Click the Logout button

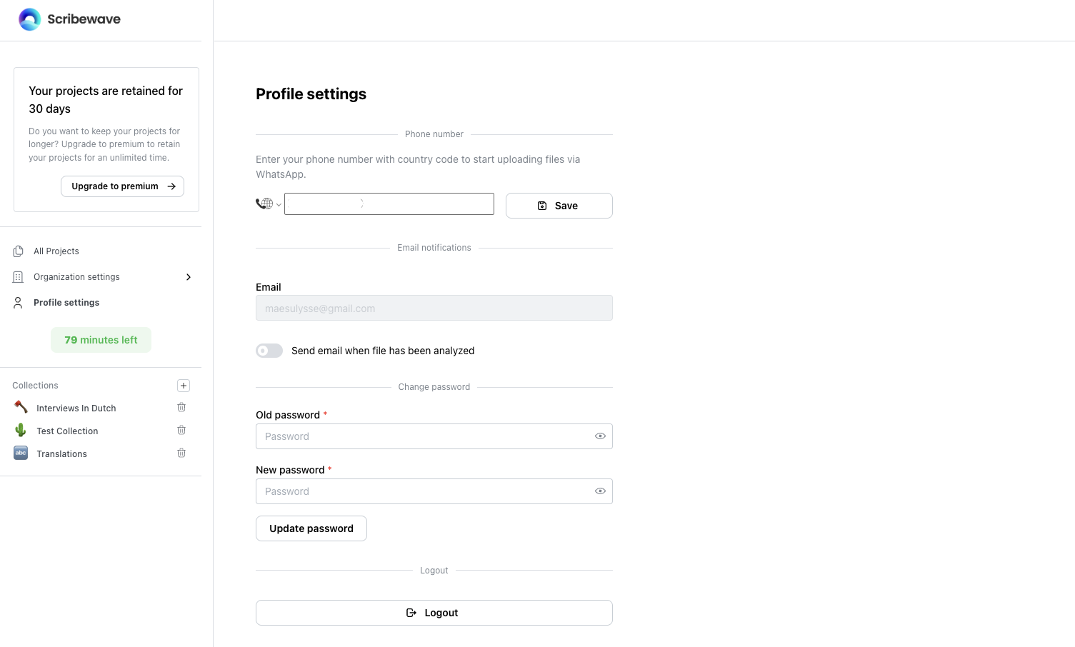(x=434, y=613)
